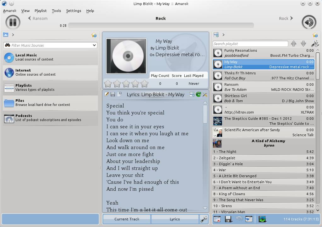Clear playlist using bottom toolbar icon
The height and width of the screenshot is (227, 322).
pyautogui.click(x=217, y=219)
